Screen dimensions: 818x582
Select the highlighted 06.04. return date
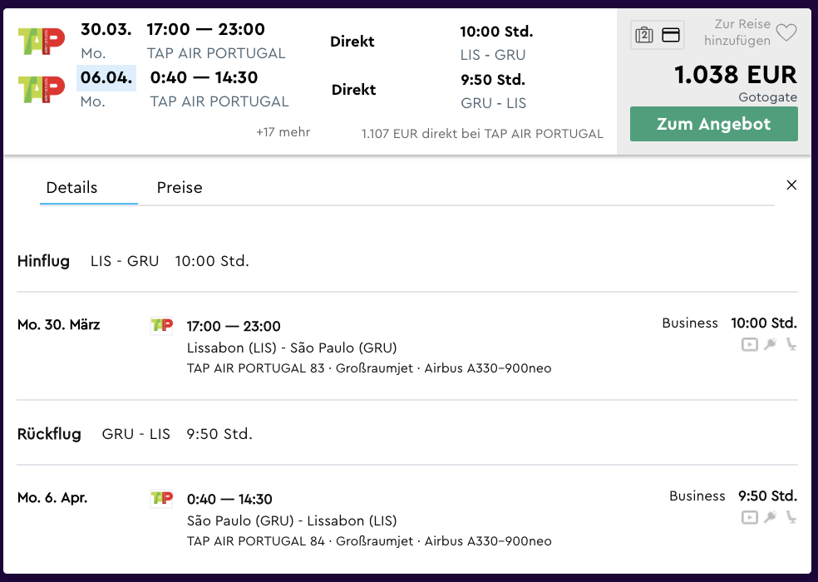(x=106, y=78)
